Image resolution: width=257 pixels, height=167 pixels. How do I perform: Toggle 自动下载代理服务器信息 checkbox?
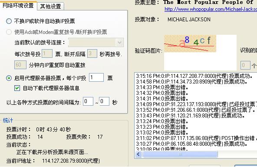(17, 88)
